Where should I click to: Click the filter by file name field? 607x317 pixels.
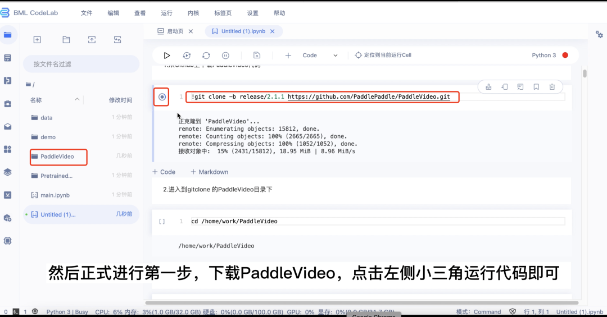[81, 64]
